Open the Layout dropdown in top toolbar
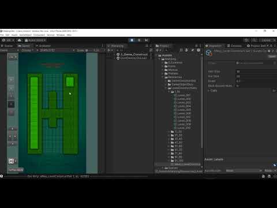 [268, 40]
